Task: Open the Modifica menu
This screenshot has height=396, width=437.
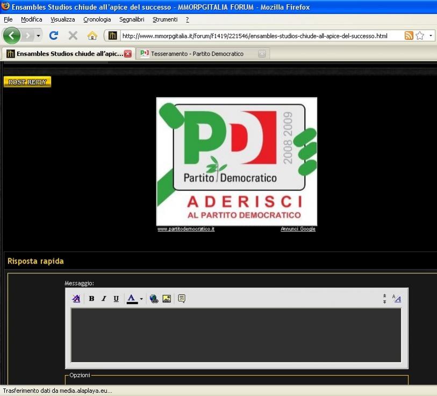Action: tap(32, 19)
